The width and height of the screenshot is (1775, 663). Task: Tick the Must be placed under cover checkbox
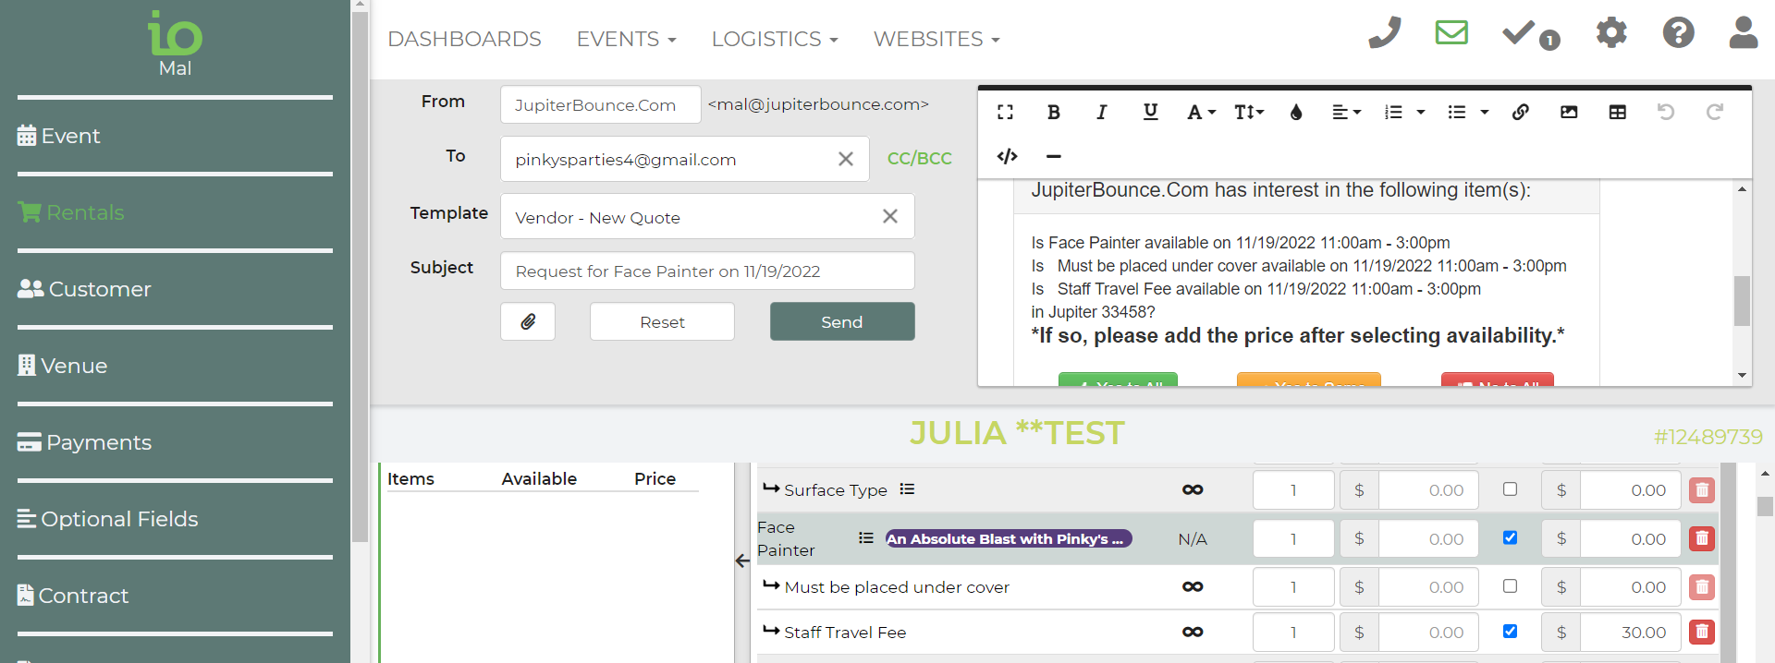click(1510, 586)
